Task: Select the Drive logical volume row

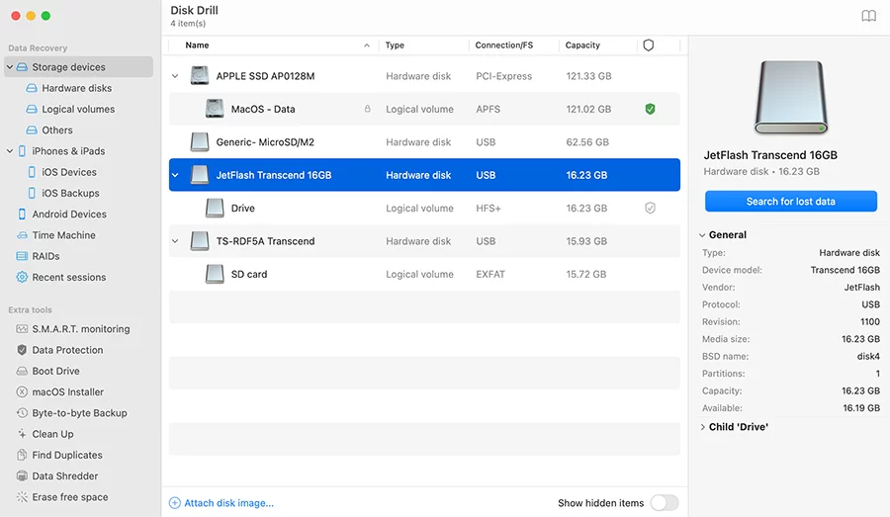Action: point(424,209)
